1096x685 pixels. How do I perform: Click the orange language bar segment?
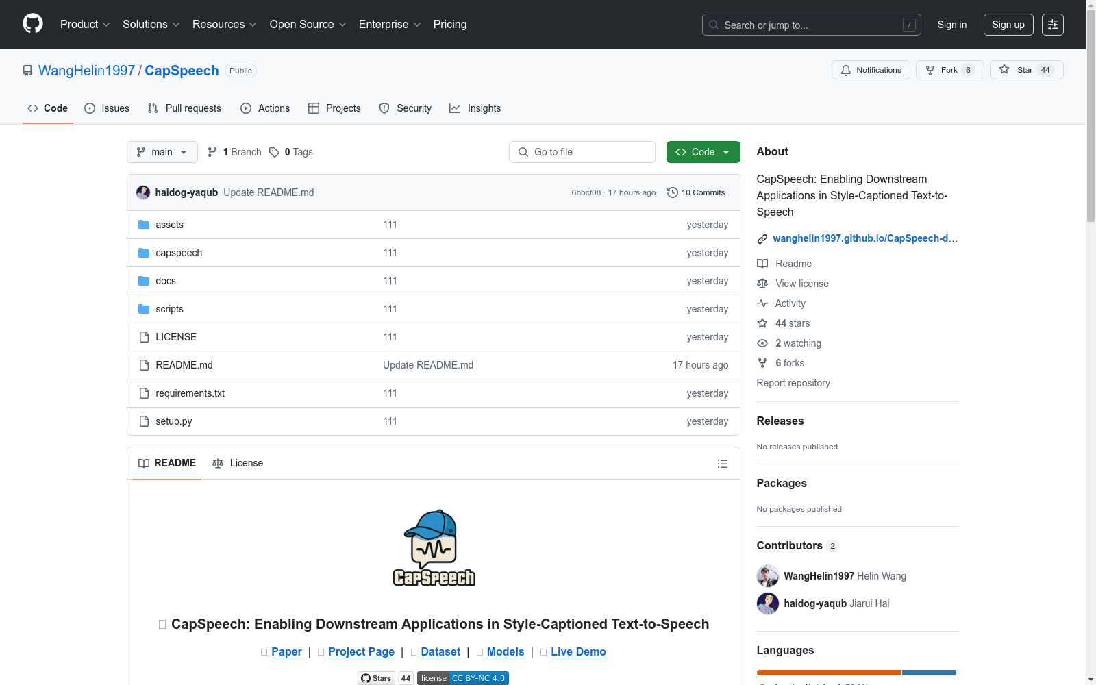pyautogui.click(x=829, y=673)
